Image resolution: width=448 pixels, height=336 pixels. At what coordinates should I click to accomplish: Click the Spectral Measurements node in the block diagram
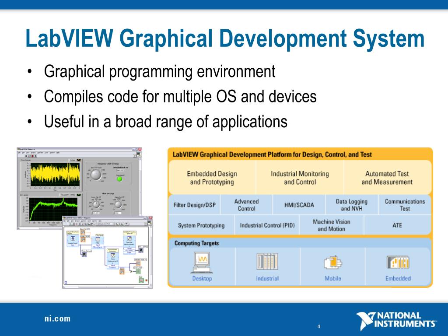pyautogui.click(x=129, y=245)
